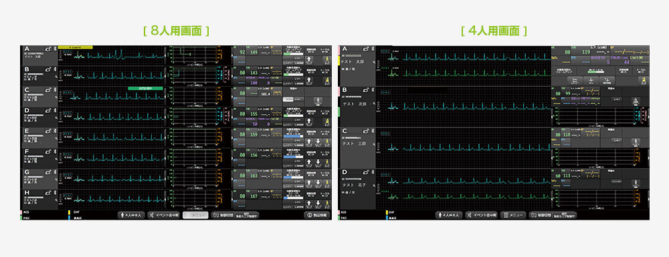
Task: Click 制御切替 button in 4-patient screen
Action: coord(553,216)
